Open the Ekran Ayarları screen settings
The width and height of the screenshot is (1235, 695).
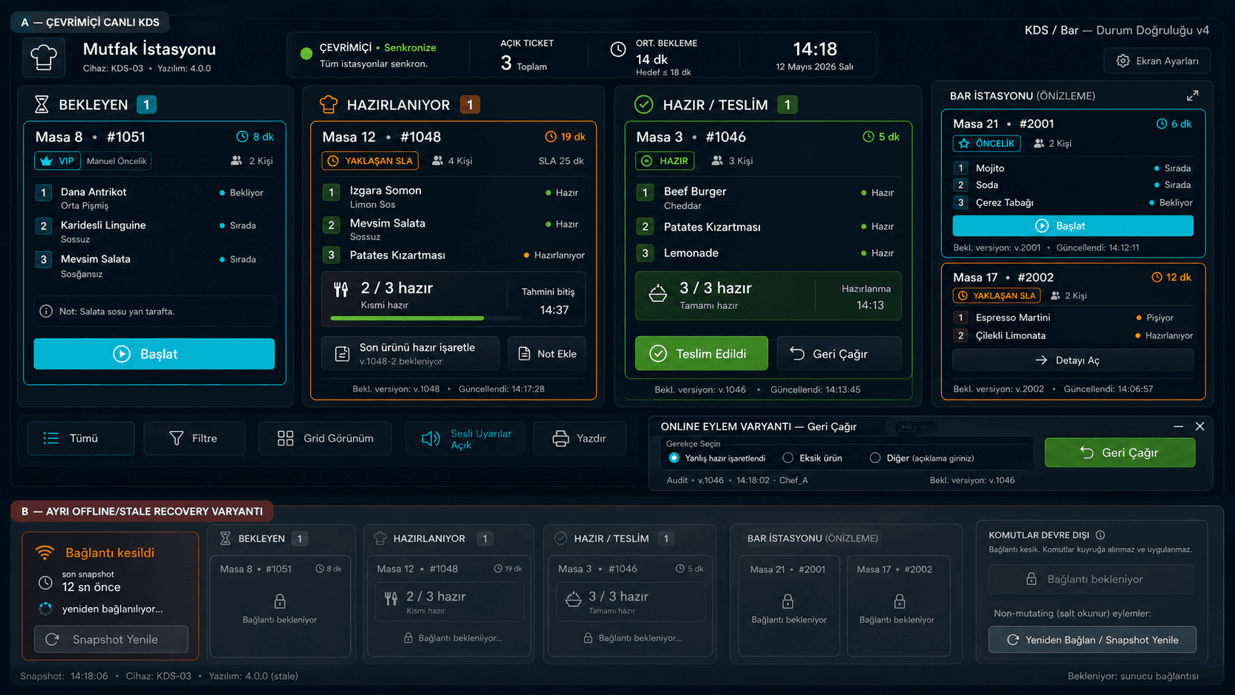click(1157, 61)
